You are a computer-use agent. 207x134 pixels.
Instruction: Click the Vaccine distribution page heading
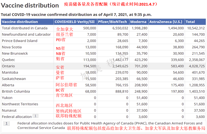pyautogui.click(x=30, y=5)
